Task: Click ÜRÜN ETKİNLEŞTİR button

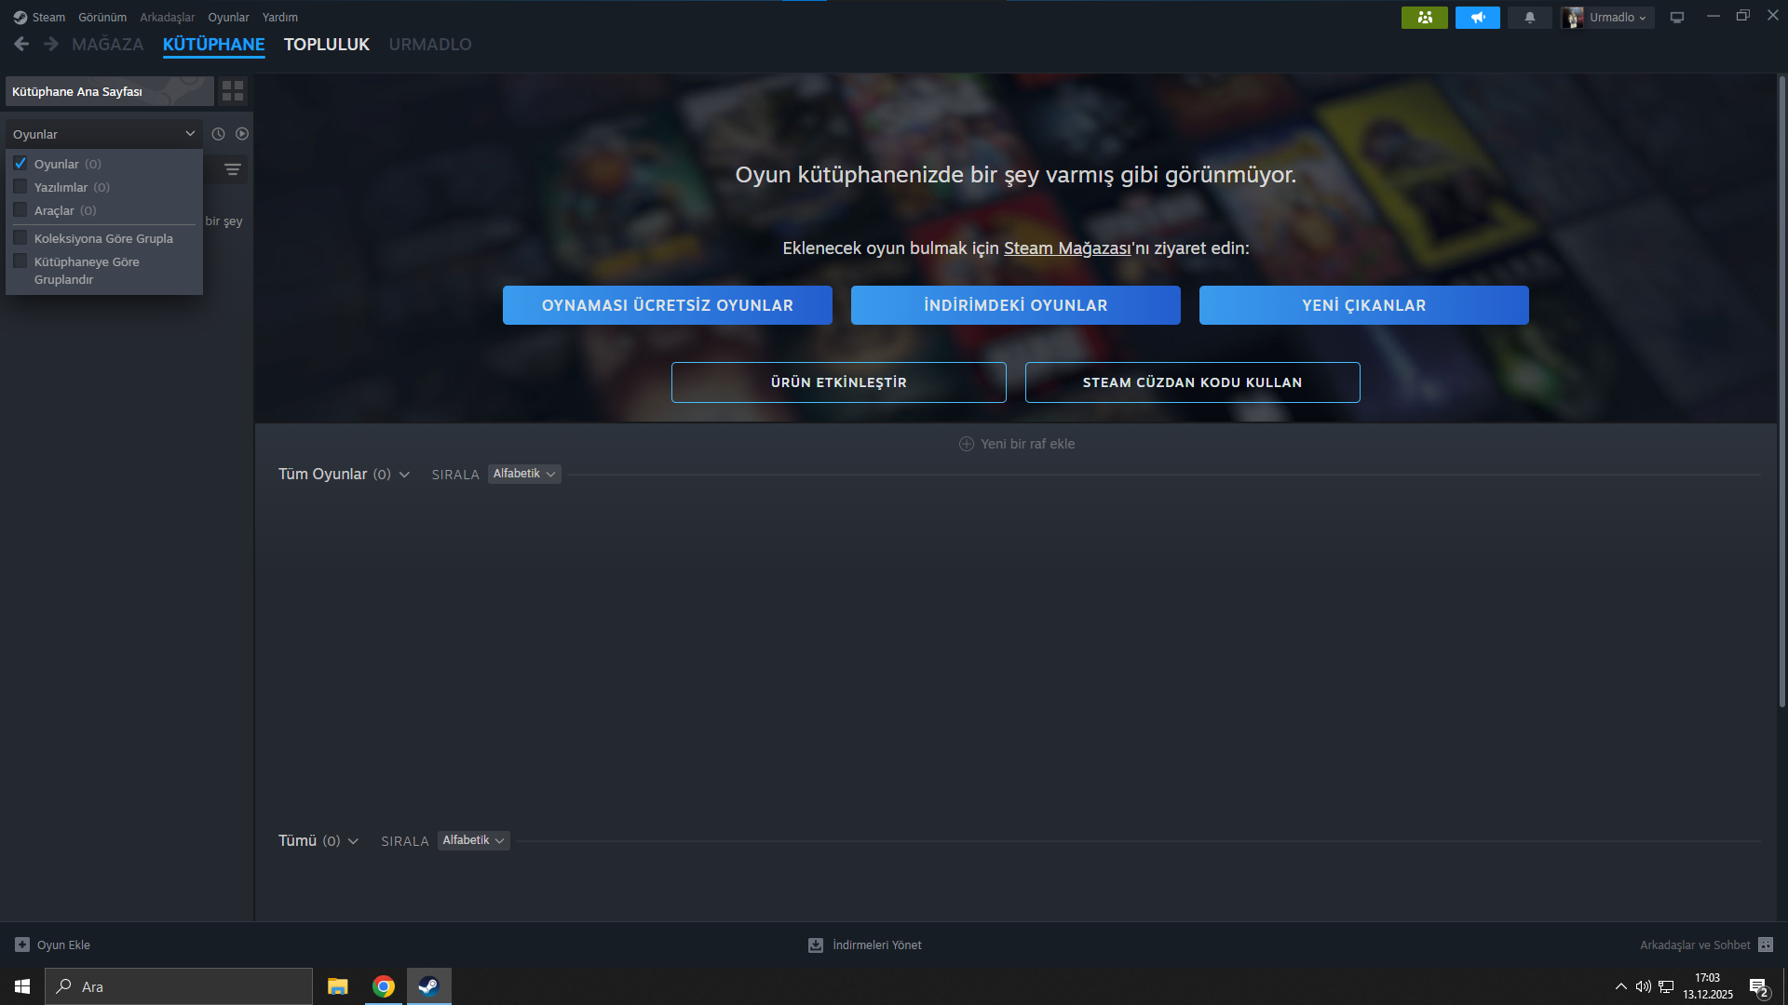Action: pyautogui.click(x=839, y=382)
